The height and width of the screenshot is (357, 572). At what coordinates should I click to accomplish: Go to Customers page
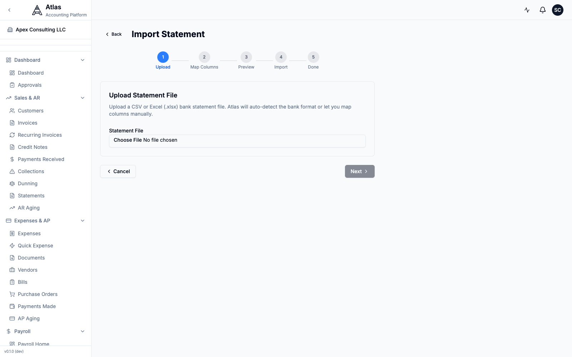click(x=46, y=111)
